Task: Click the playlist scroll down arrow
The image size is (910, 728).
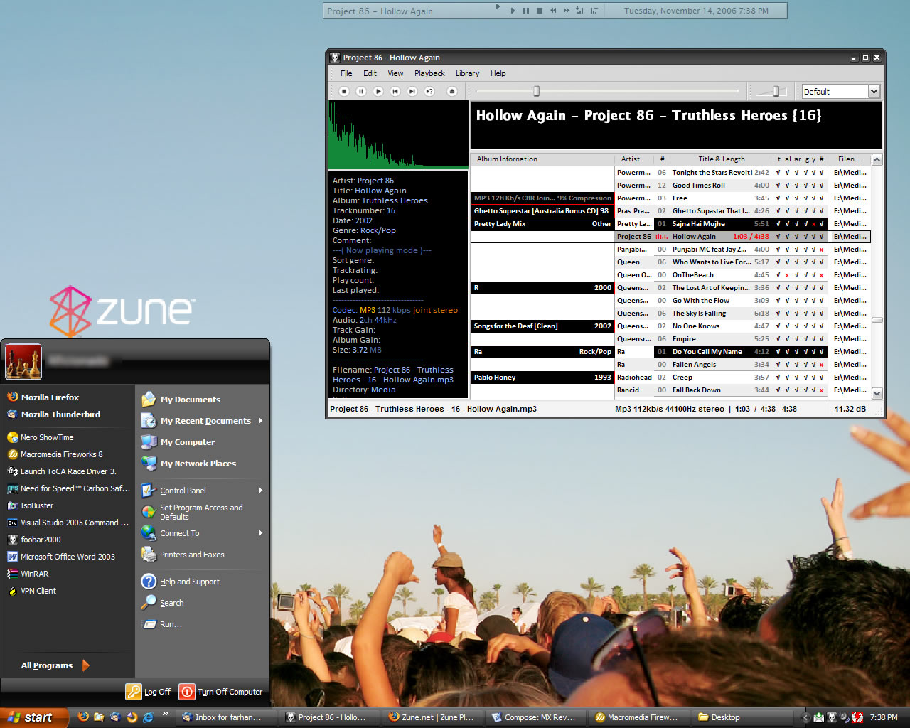Action: [x=877, y=393]
